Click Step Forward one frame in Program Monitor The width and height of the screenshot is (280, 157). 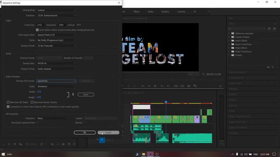click(x=162, y=86)
